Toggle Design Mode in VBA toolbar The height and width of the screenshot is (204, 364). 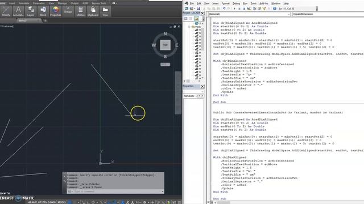249,8
